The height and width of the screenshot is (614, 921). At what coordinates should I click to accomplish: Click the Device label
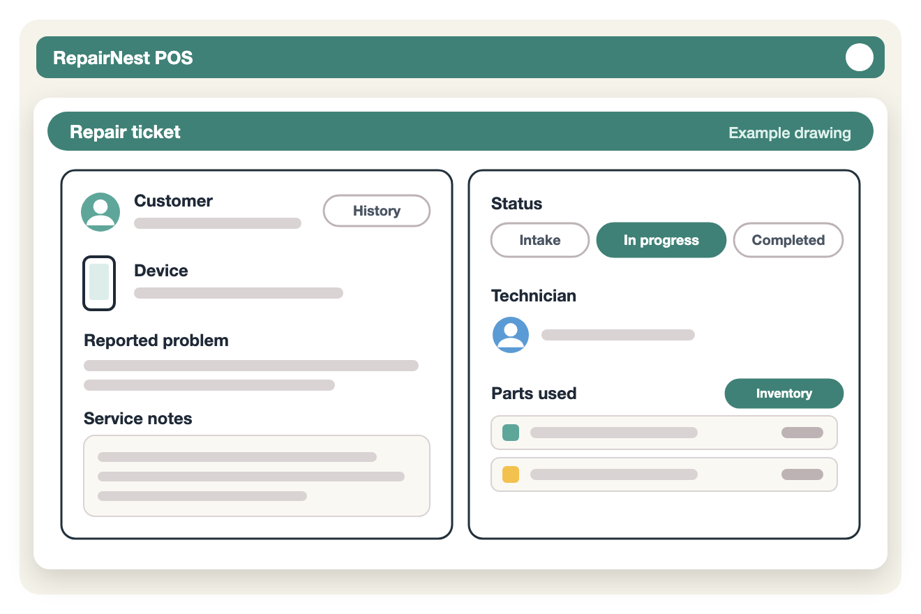pos(161,271)
